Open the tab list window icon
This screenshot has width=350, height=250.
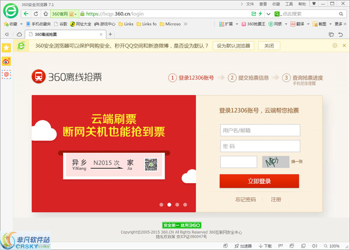click(331, 34)
